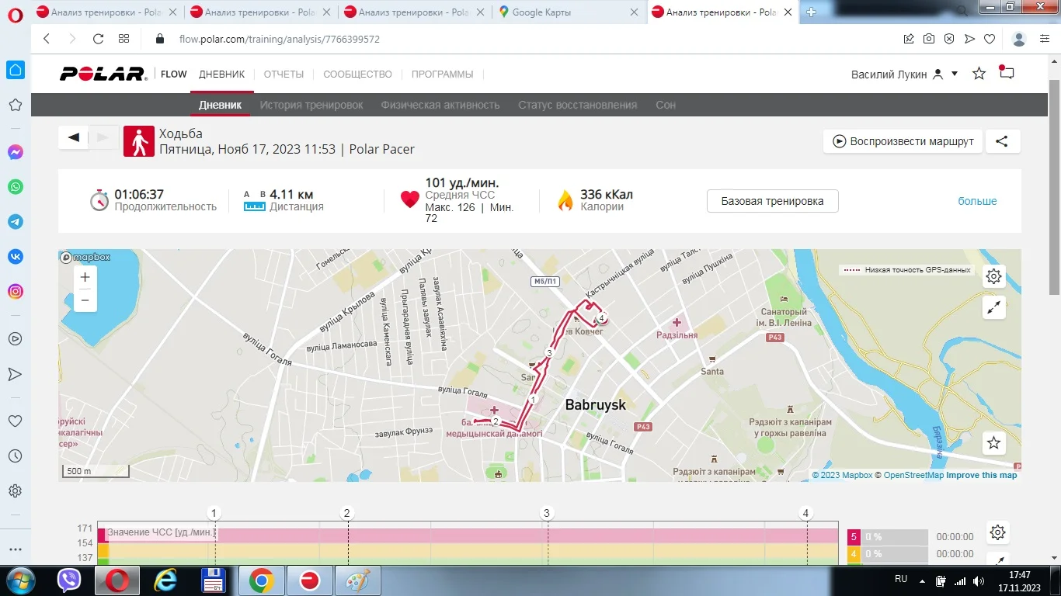Switch to Google Карты browser tab
The width and height of the screenshot is (1061, 596).
click(x=569, y=12)
